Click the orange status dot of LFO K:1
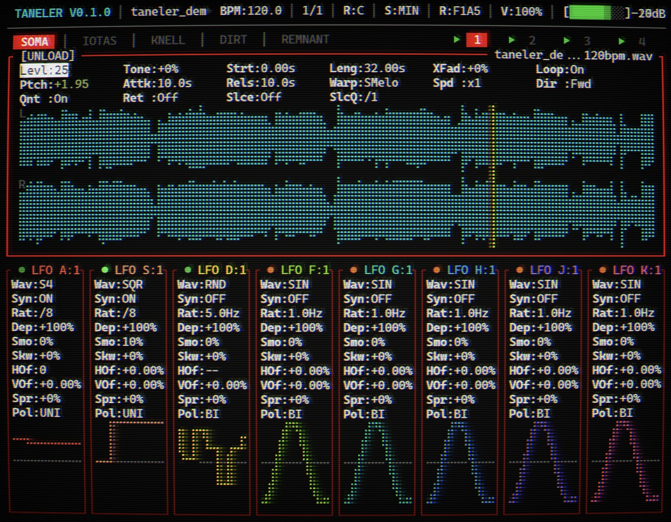This screenshot has width=671, height=522. [x=603, y=270]
